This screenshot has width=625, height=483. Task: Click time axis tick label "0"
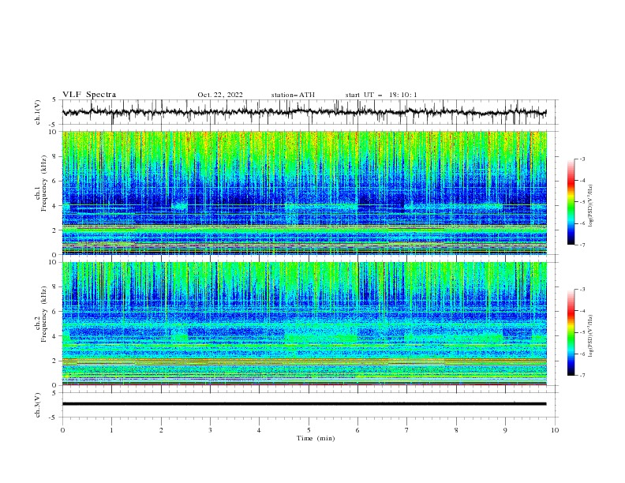click(x=62, y=430)
